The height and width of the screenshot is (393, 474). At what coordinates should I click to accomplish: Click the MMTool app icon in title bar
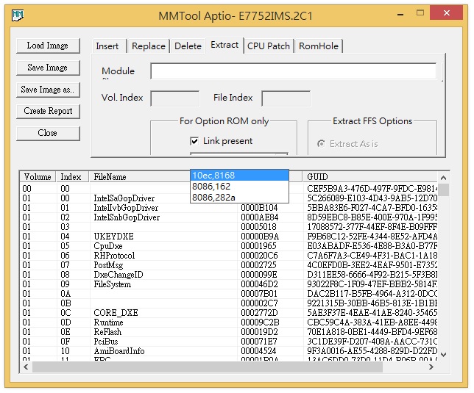tap(18, 15)
